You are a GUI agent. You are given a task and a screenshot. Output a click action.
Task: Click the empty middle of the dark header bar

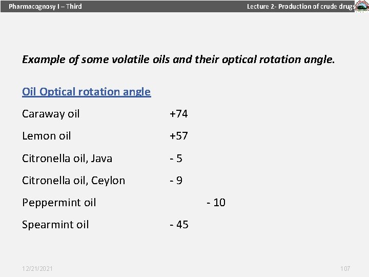pyautogui.click(x=164, y=7)
